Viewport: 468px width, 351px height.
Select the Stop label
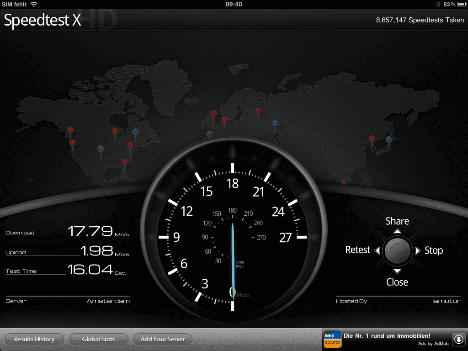tap(434, 251)
